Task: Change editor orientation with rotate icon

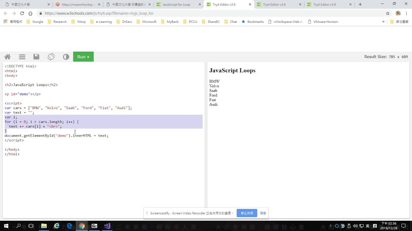Action: [51, 57]
